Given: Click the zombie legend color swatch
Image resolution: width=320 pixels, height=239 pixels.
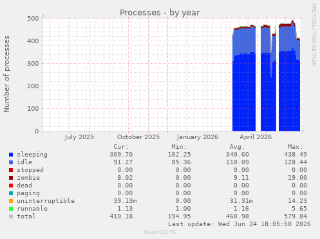Looking at the screenshot, I should pyautogui.click(x=11, y=178).
